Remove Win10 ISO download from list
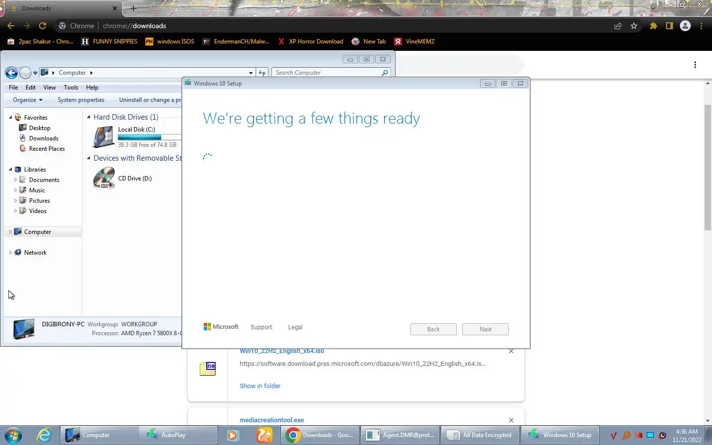The height and width of the screenshot is (445, 712). coord(511,352)
